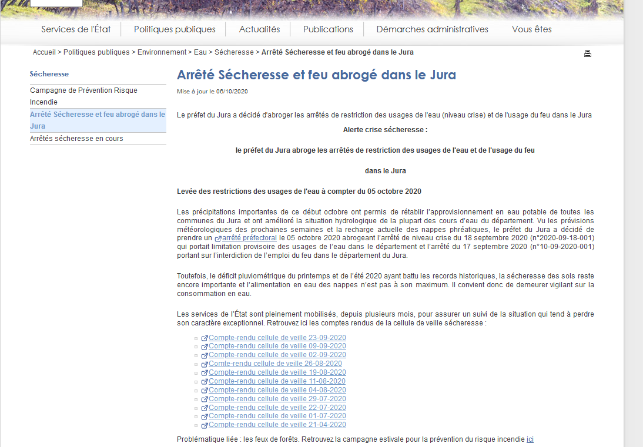Click external link icon for 26-08-2020 report
Screen dimensions: 643x447
(x=205, y=364)
